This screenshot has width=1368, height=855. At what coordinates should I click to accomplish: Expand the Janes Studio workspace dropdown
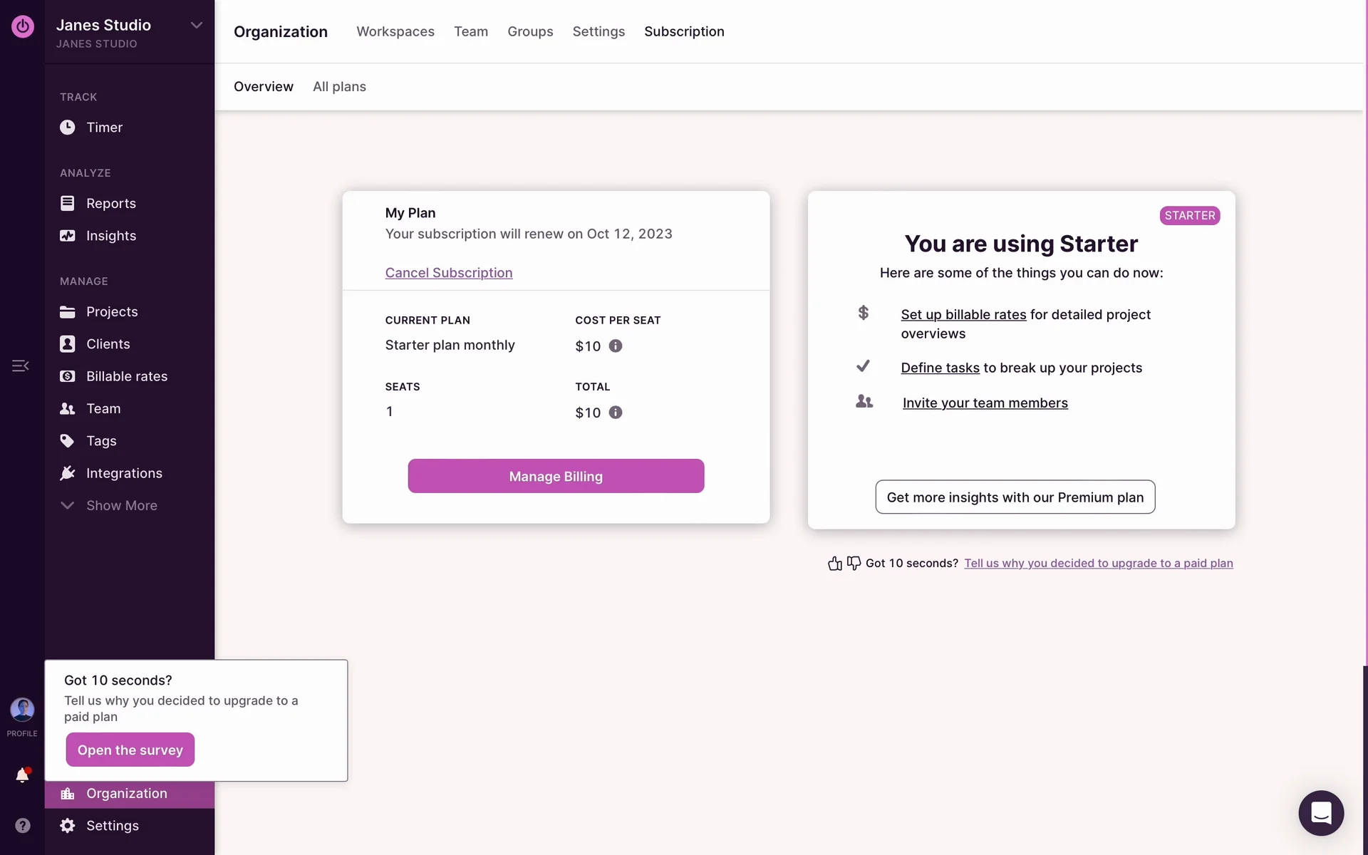(196, 26)
